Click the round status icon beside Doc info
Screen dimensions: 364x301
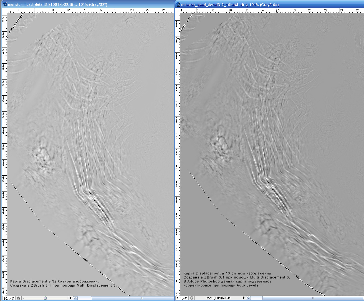point(191,298)
